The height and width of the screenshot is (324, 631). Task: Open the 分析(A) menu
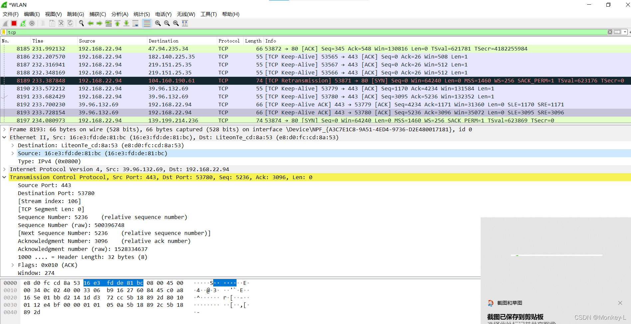[120, 14]
